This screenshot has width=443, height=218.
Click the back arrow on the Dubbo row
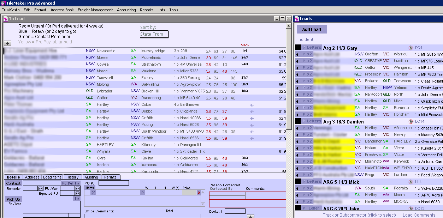(252, 111)
